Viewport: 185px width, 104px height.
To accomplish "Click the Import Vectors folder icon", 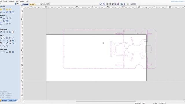I will 7,9.
